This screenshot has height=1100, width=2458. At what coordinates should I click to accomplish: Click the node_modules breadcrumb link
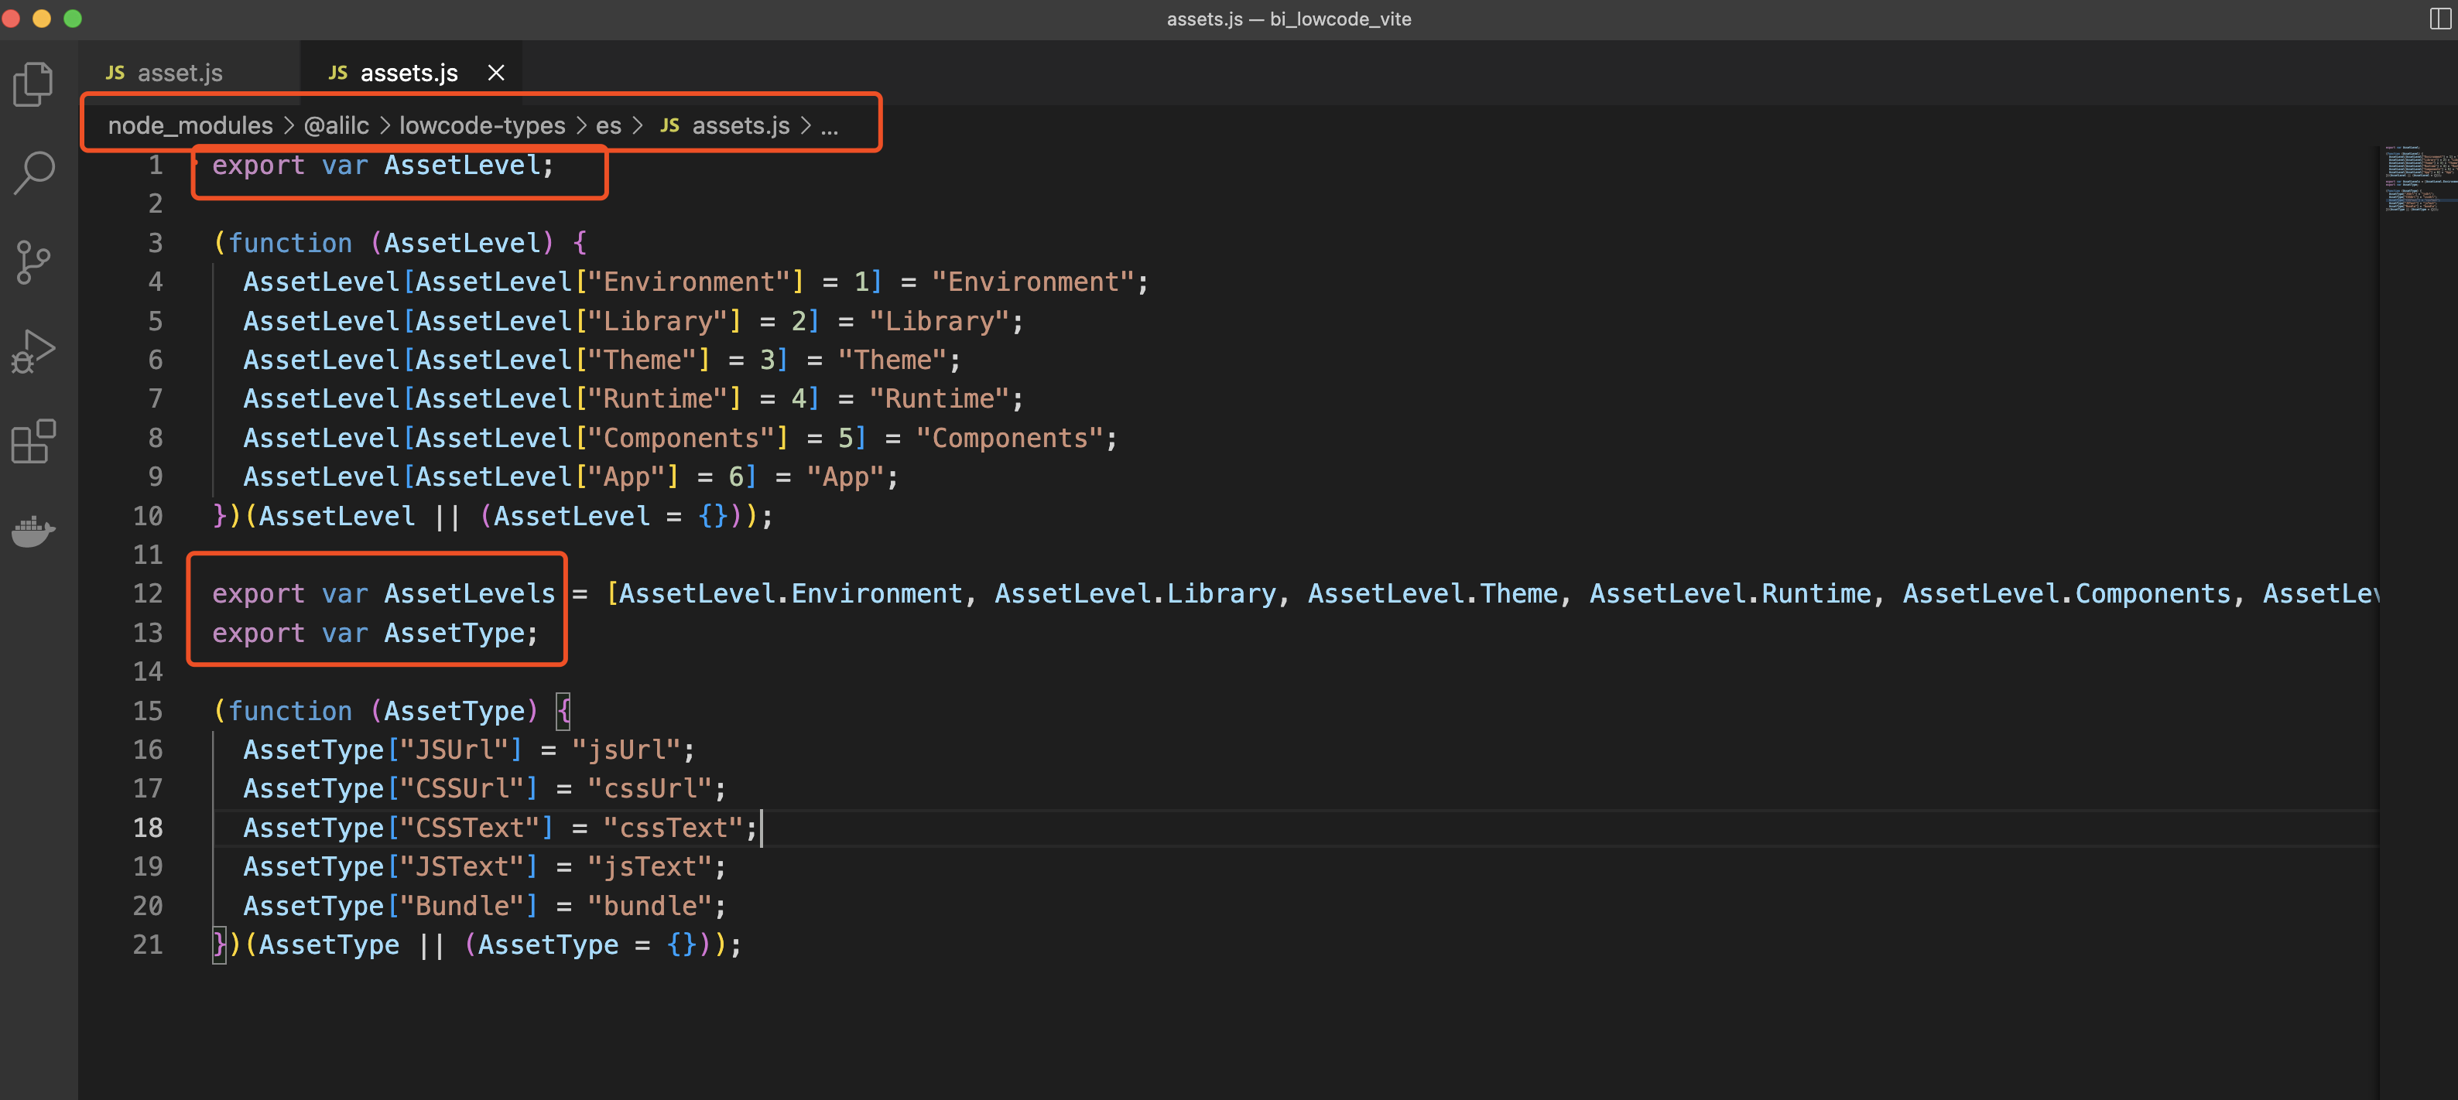coord(190,125)
